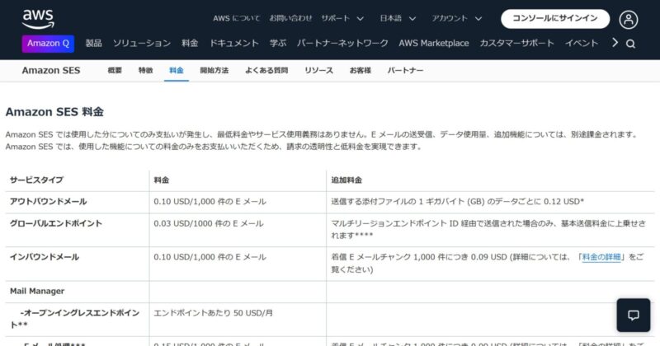This screenshot has height=346, width=660.
Task: Click the search magnifier icon
Action: pos(631,44)
